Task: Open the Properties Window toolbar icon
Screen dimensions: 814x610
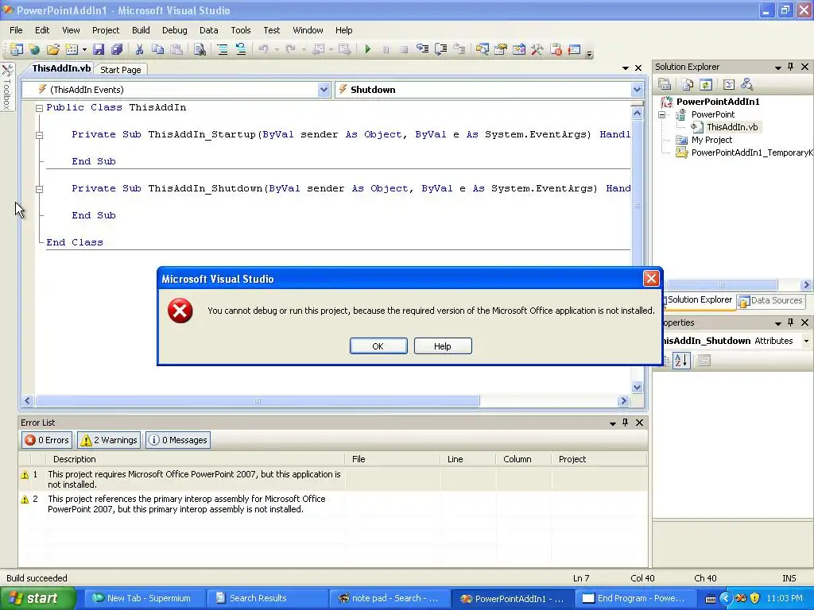Action: 501,49
